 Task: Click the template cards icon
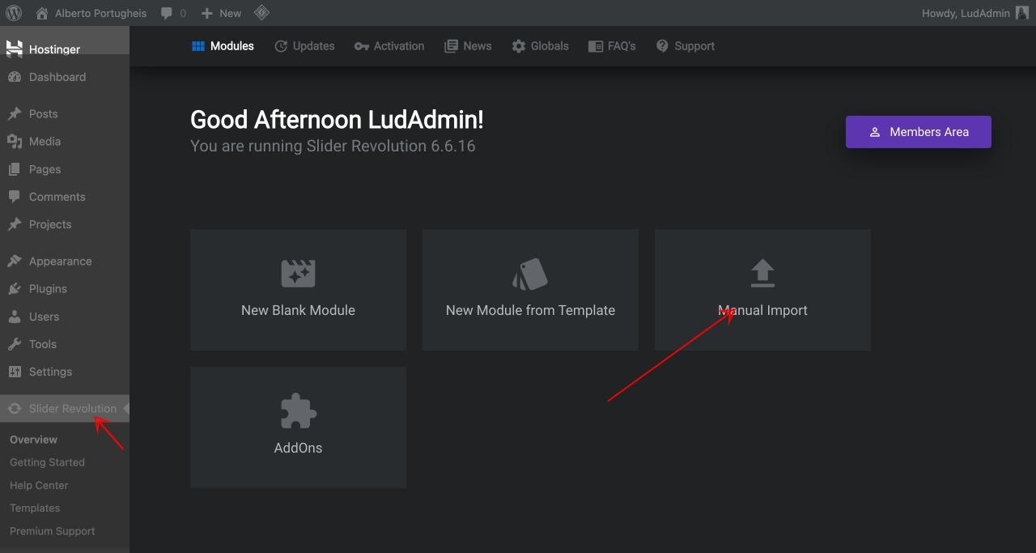click(530, 274)
